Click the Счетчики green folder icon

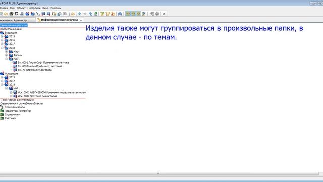2,118
